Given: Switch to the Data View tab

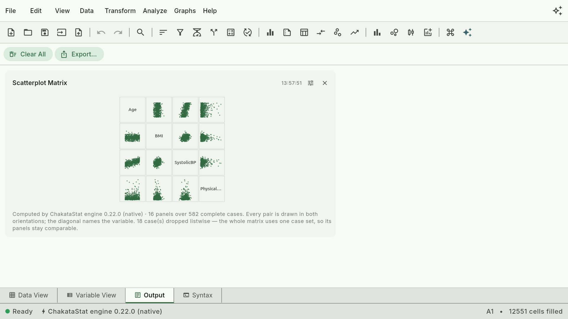Looking at the screenshot, I should click(x=29, y=295).
